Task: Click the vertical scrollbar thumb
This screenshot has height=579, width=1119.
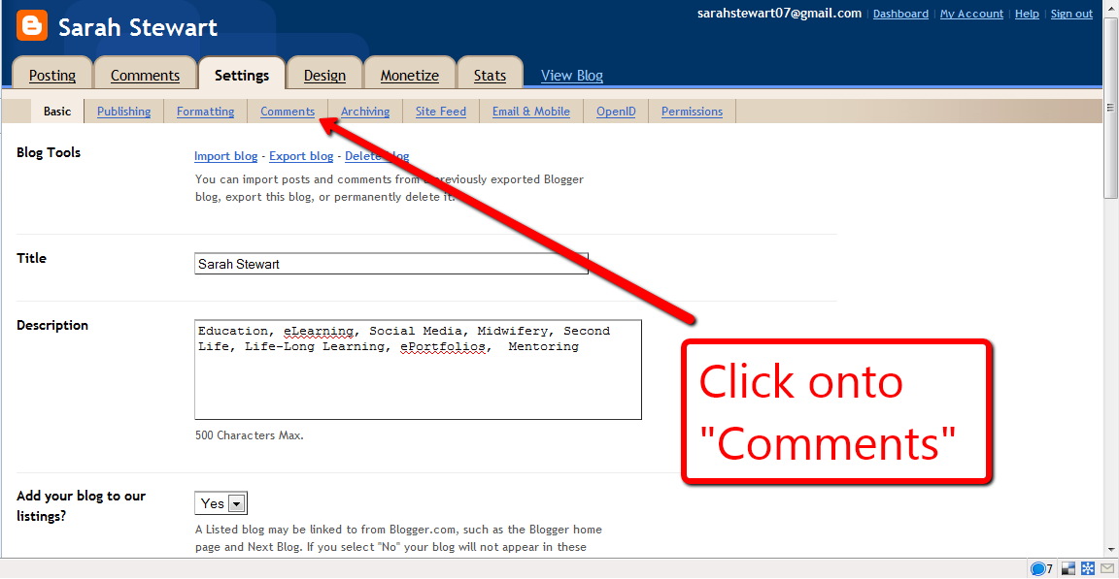Action: (x=1110, y=109)
